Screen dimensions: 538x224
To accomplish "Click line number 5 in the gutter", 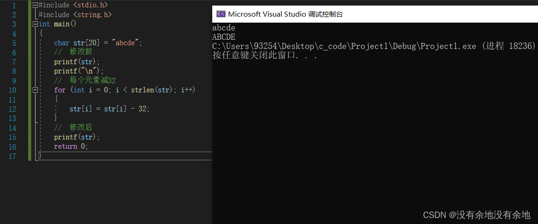I will pos(14,43).
